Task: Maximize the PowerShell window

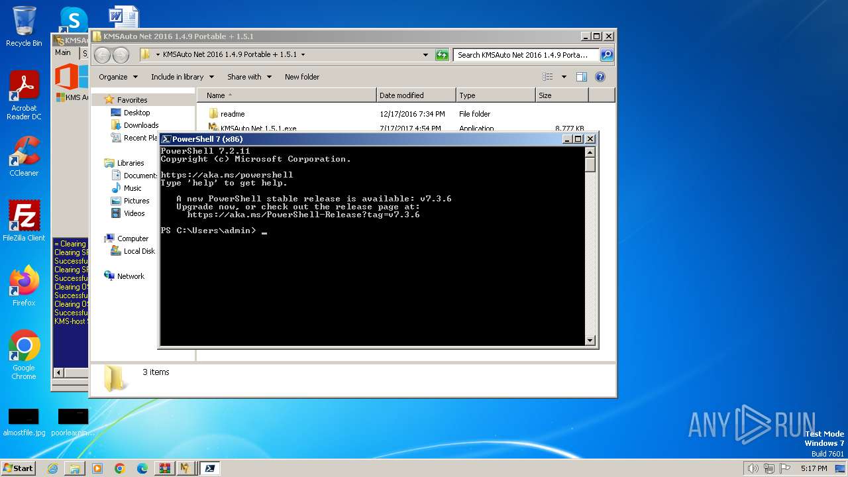Action: (x=578, y=139)
